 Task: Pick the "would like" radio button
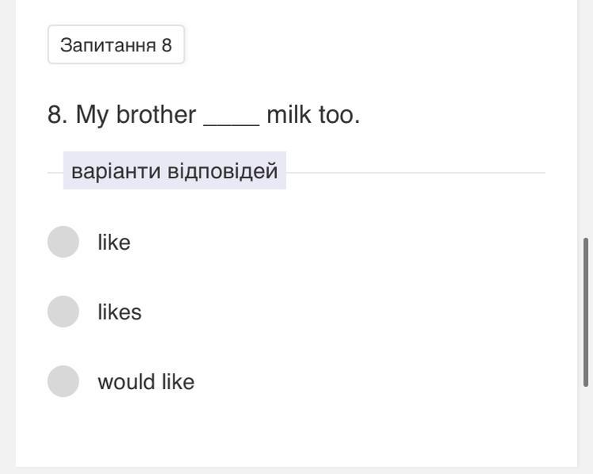click(63, 381)
